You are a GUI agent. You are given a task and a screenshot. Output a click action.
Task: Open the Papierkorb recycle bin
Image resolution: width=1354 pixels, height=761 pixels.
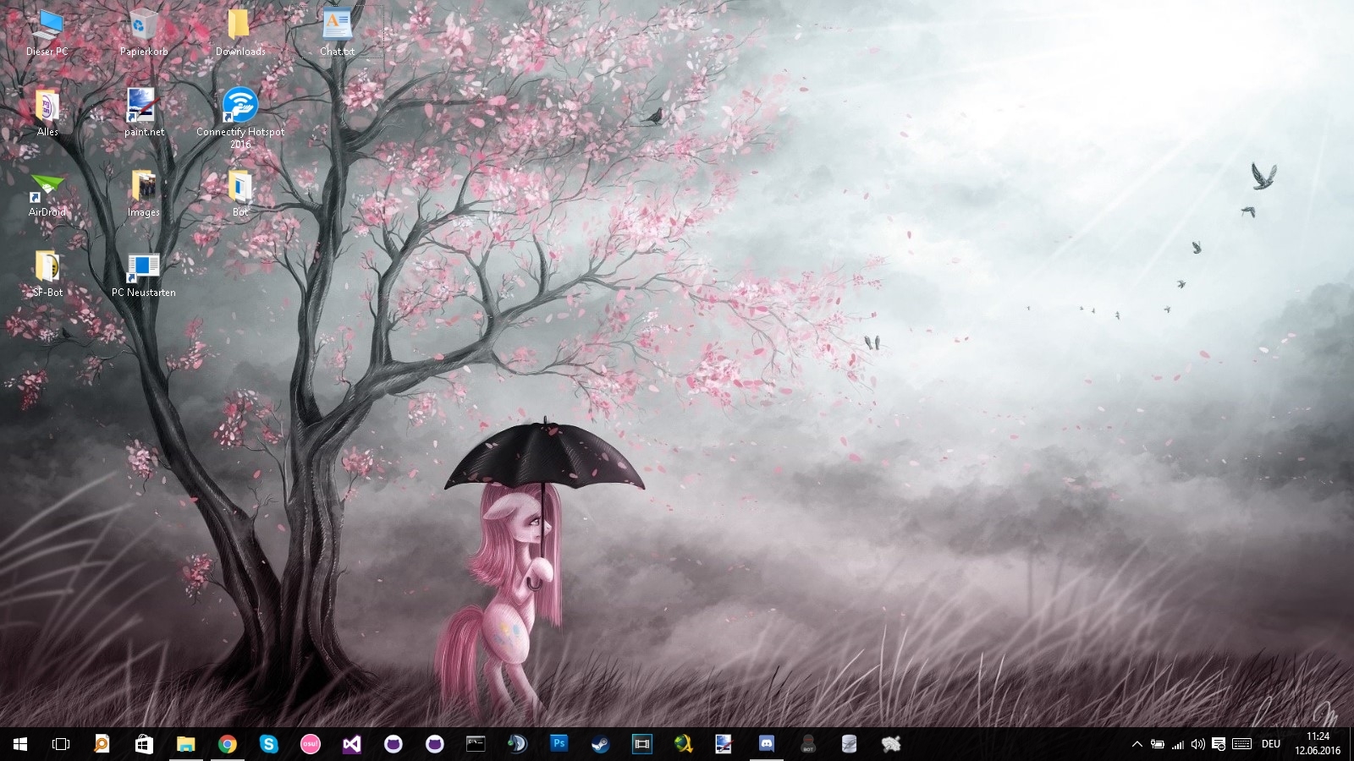click(144, 32)
